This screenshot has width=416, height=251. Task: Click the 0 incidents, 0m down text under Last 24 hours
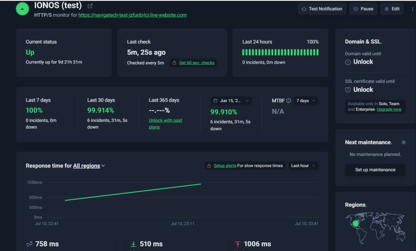(264, 62)
